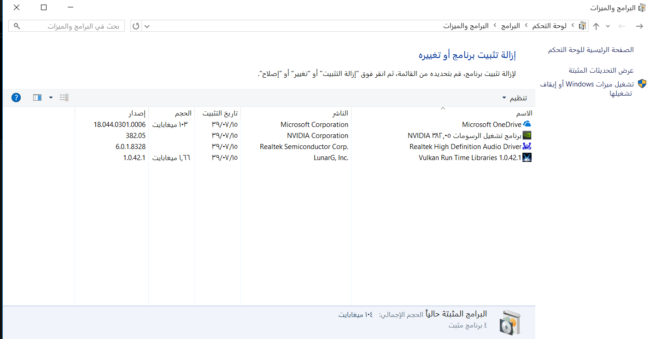Viewport: 650px width, 339px height.
Task: Sort by الحجم column header
Action: tap(183, 113)
